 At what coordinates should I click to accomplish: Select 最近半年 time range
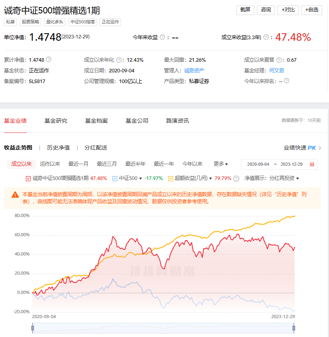[135, 164]
